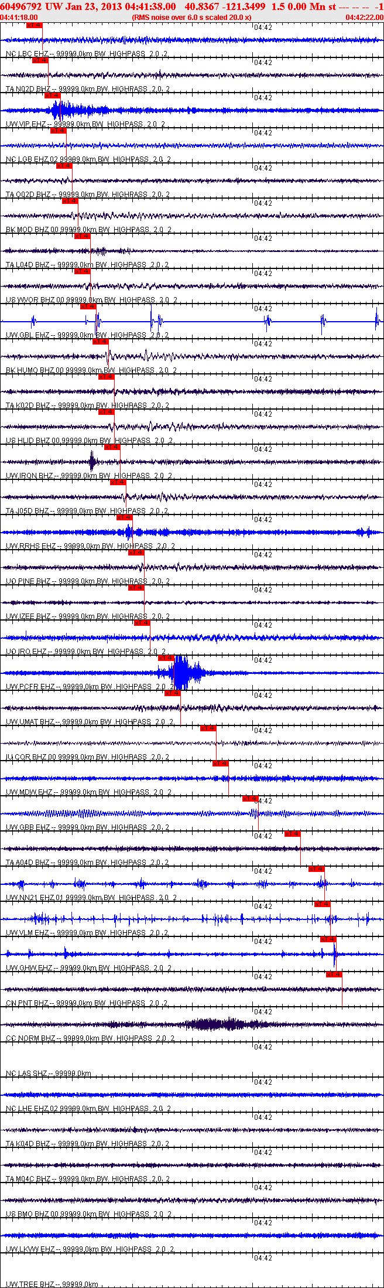Select the start time 04:41:18.00 label

(19, 18)
